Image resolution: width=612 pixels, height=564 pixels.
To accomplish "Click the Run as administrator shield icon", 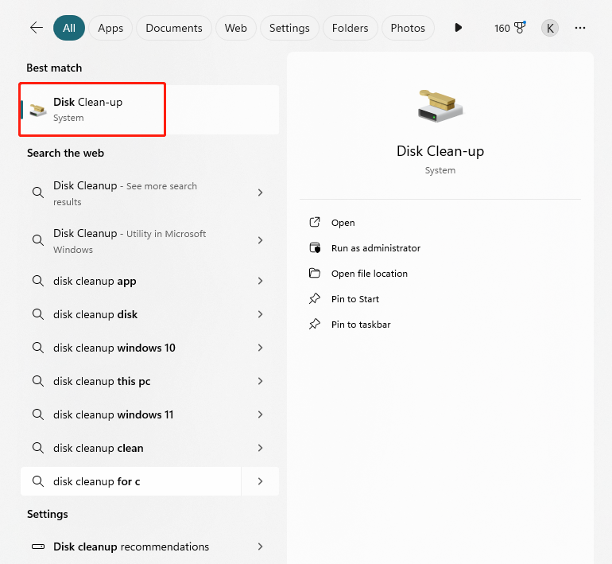I will coord(315,248).
